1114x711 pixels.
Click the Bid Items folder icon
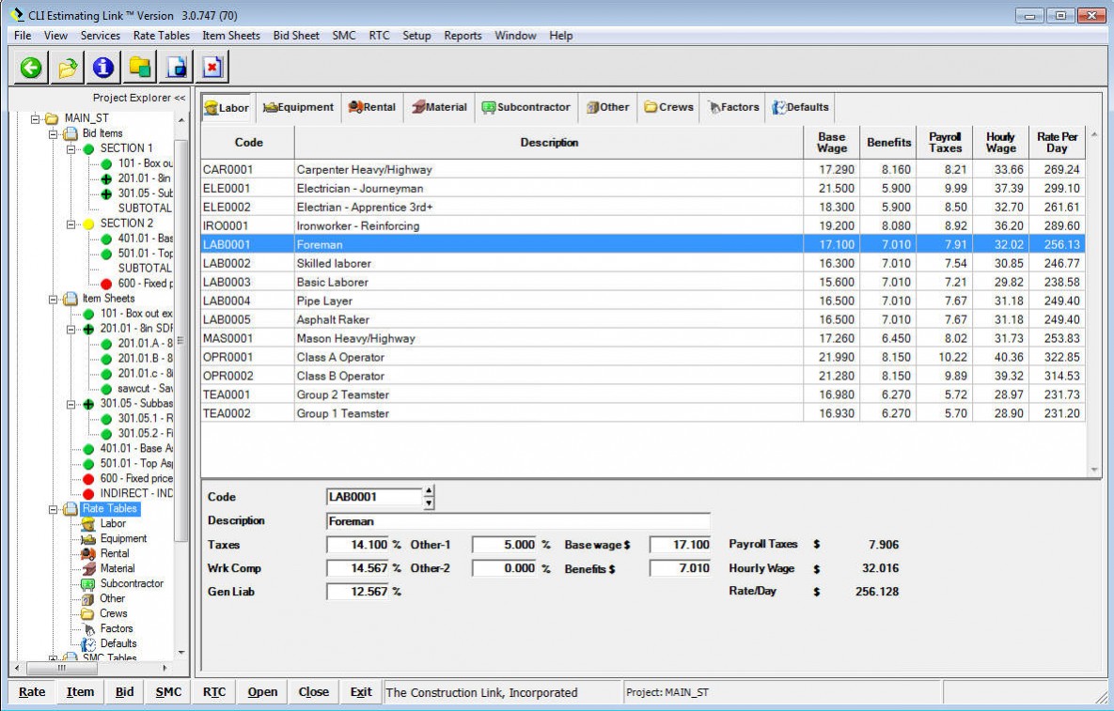point(71,133)
